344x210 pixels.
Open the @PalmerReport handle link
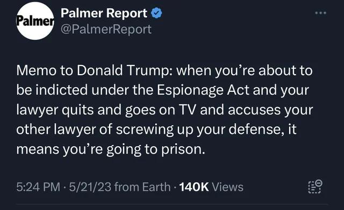tap(106, 29)
